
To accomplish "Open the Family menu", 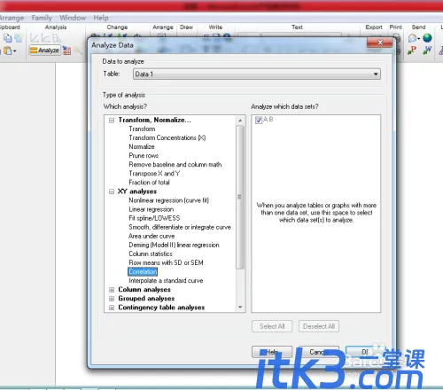I will 42,18.
